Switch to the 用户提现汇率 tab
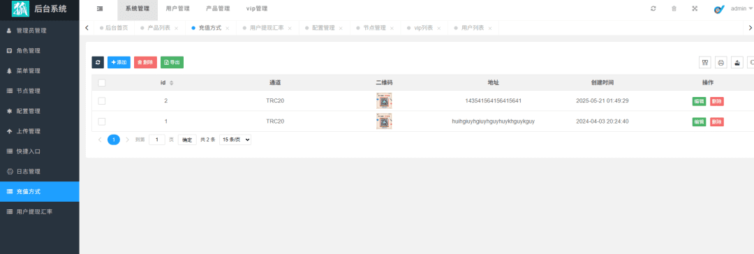The image size is (754, 254). (267, 28)
